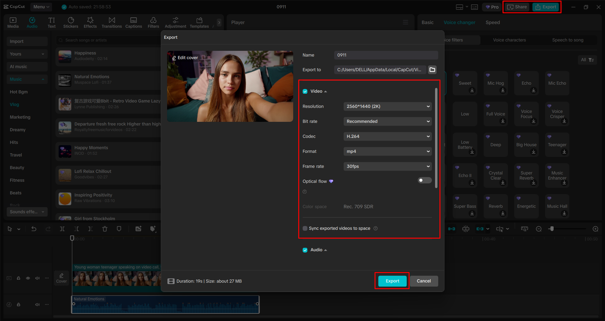Viewport: 605px width, 321px height.
Task: Select the Audio panel icon
Action: tap(32, 22)
